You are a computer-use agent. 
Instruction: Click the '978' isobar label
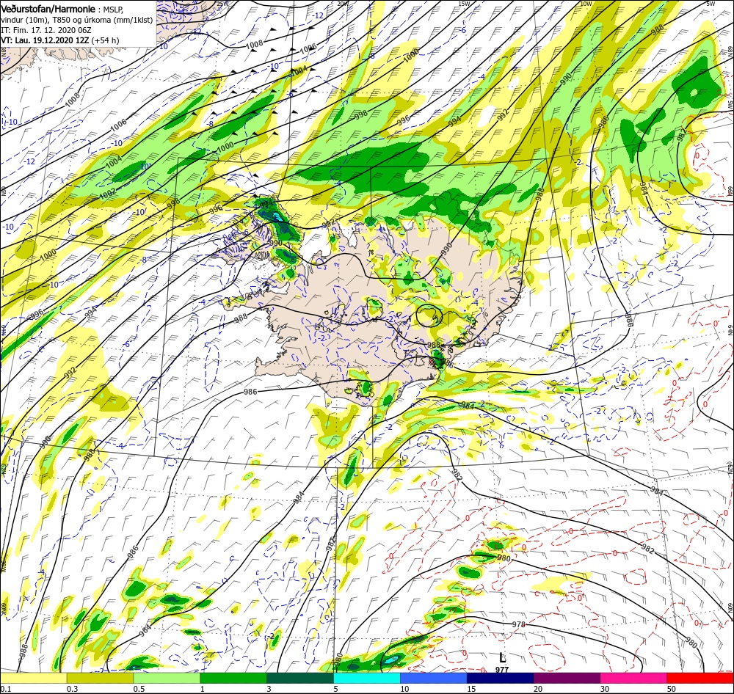tap(519, 624)
